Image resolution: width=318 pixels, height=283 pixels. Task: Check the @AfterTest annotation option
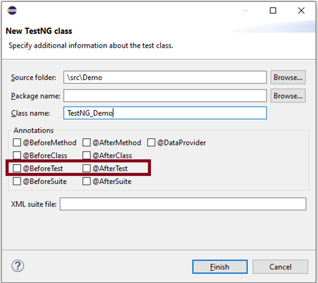(86, 168)
